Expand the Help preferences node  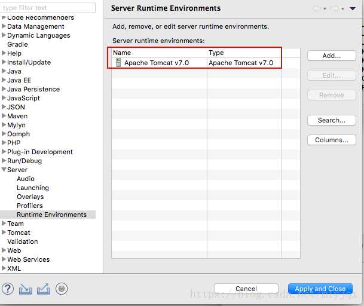[x=4, y=53]
